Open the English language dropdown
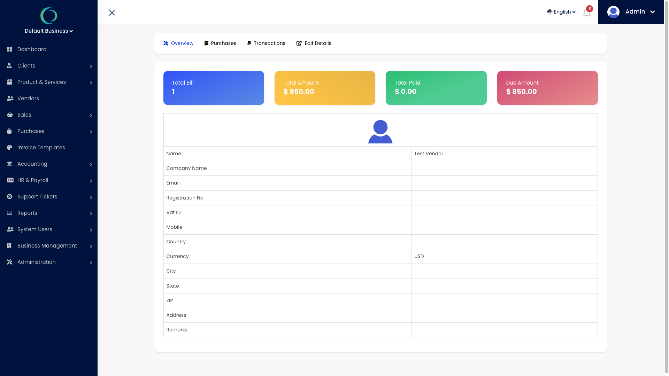 click(x=561, y=12)
